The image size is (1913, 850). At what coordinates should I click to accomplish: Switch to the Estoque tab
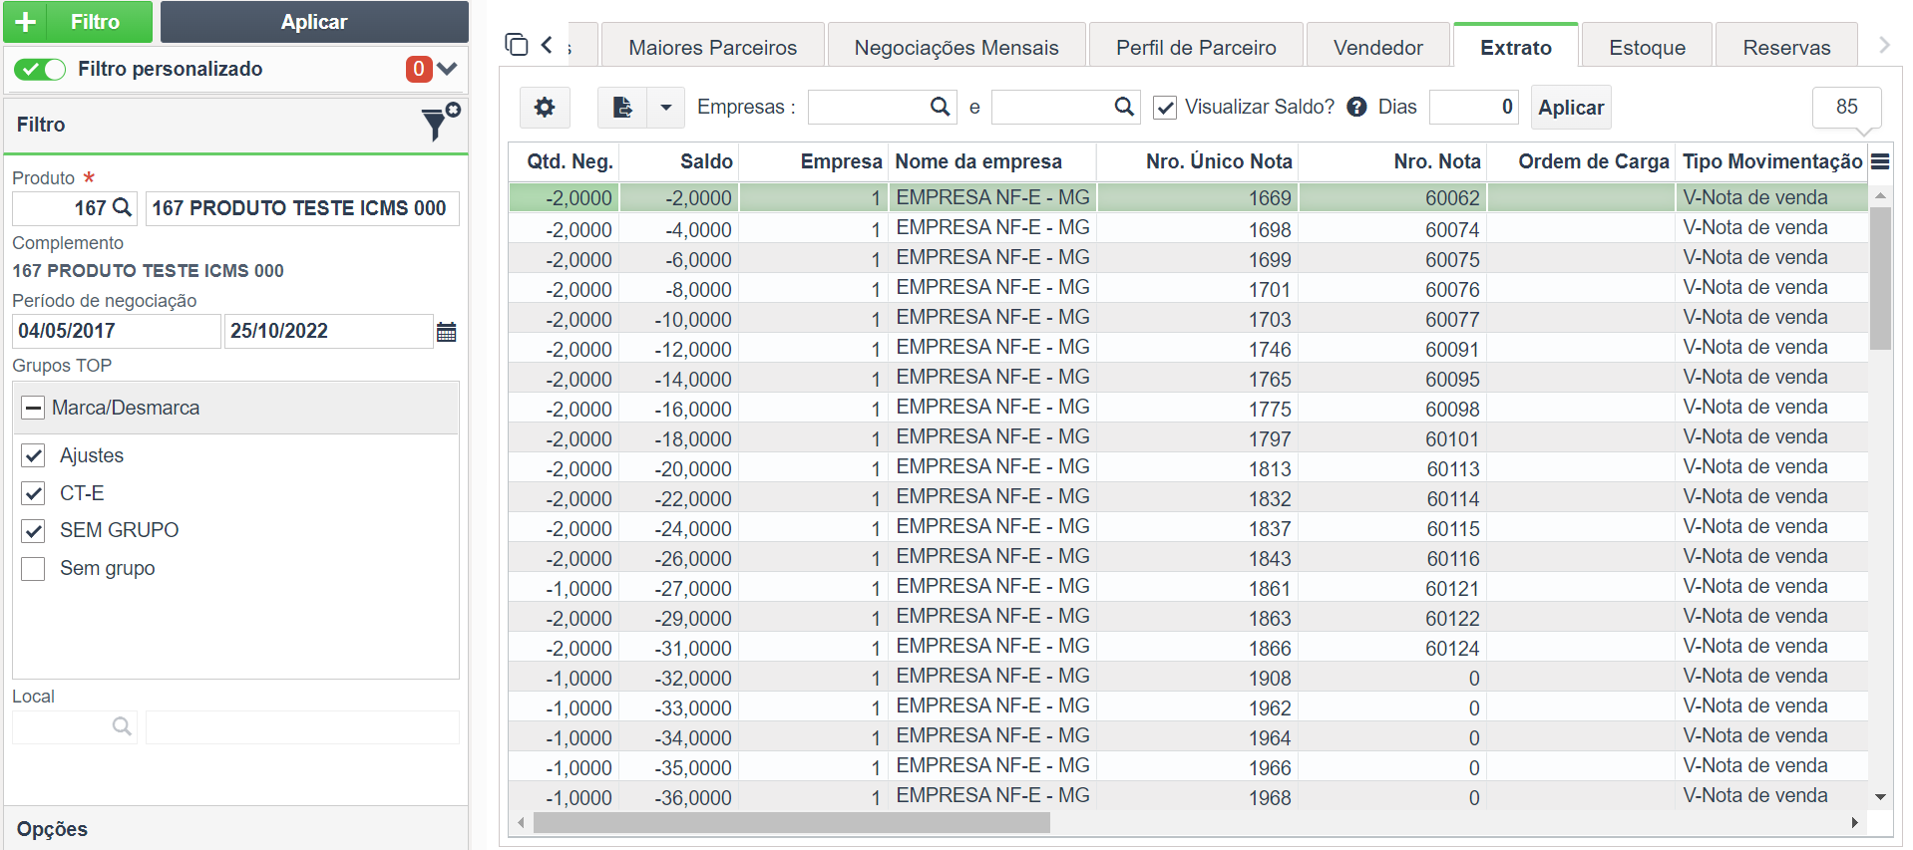(x=1648, y=47)
